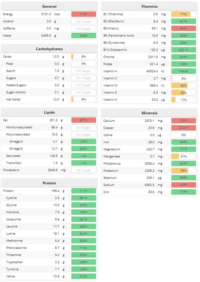Viewport: 200px width, 282px height.
Task: Click the Sodium 438% red bar
Action: (184, 185)
